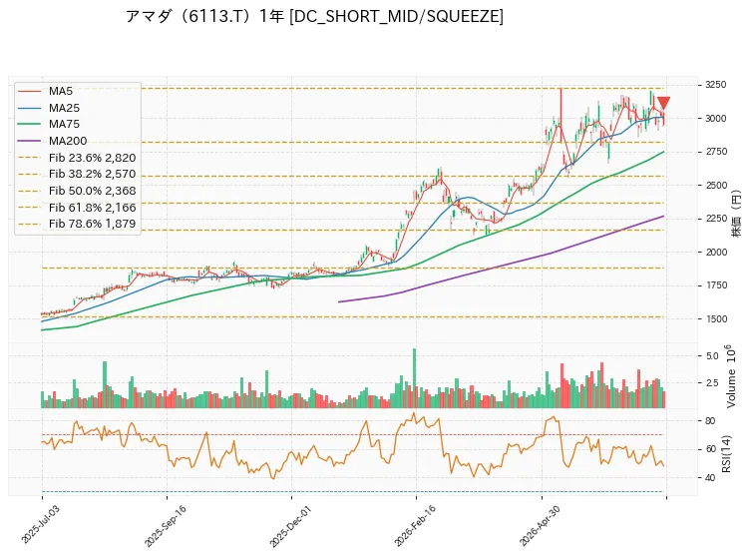The image size is (750, 557).
Task: Select the Fib 61.8% 2,166 legend entry
Action: pos(77,208)
